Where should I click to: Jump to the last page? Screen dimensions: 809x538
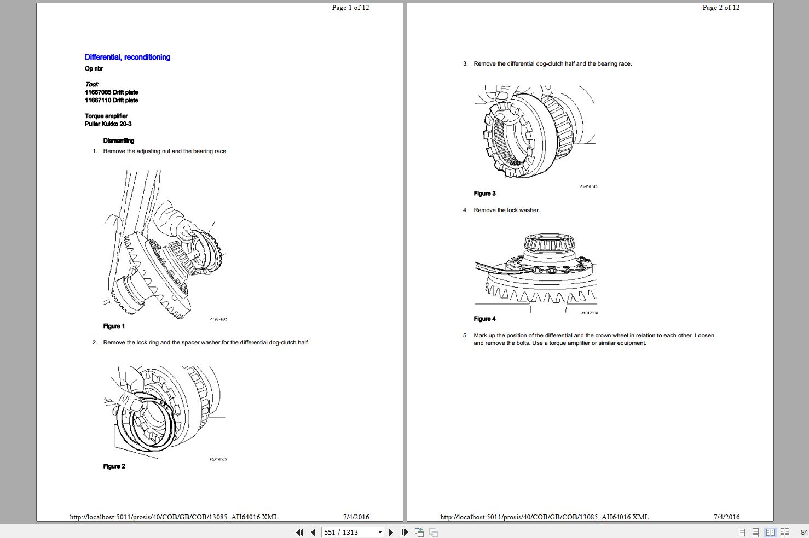(404, 532)
